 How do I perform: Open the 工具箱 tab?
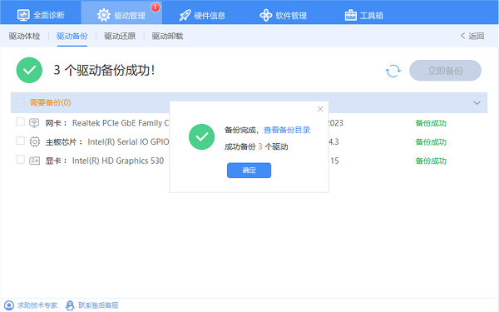click(363, 15)
